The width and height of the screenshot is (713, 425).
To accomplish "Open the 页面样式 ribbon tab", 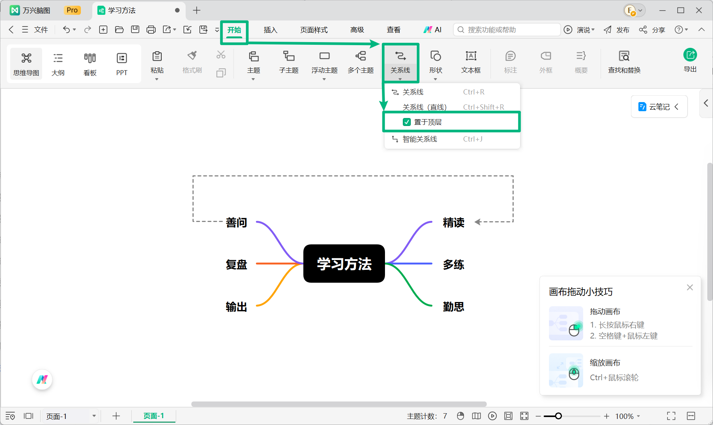I will [x=314, y=30].
